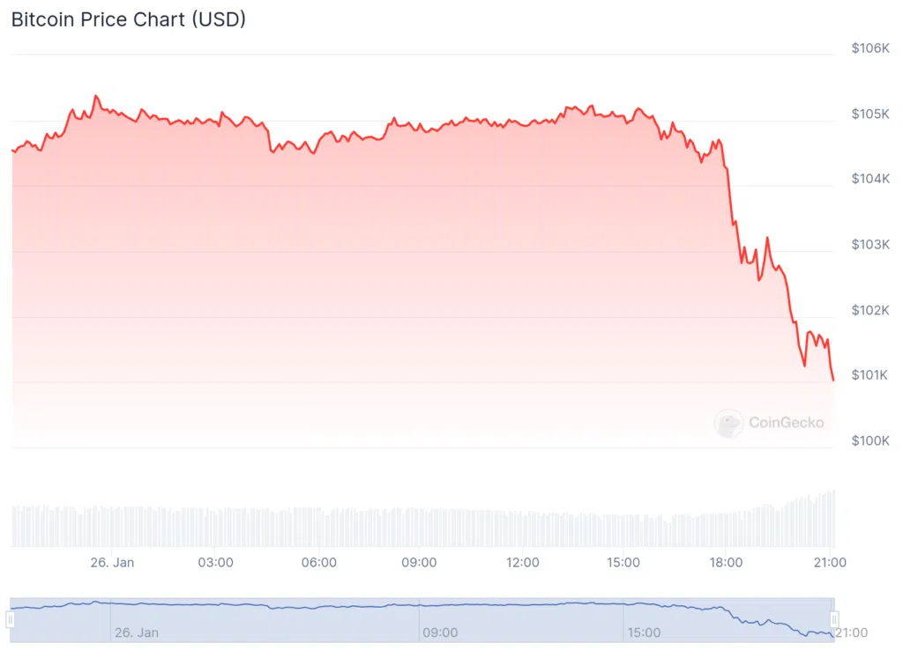
Task: Click the 26. Jan label under main chart
Action: pos(112,562)
